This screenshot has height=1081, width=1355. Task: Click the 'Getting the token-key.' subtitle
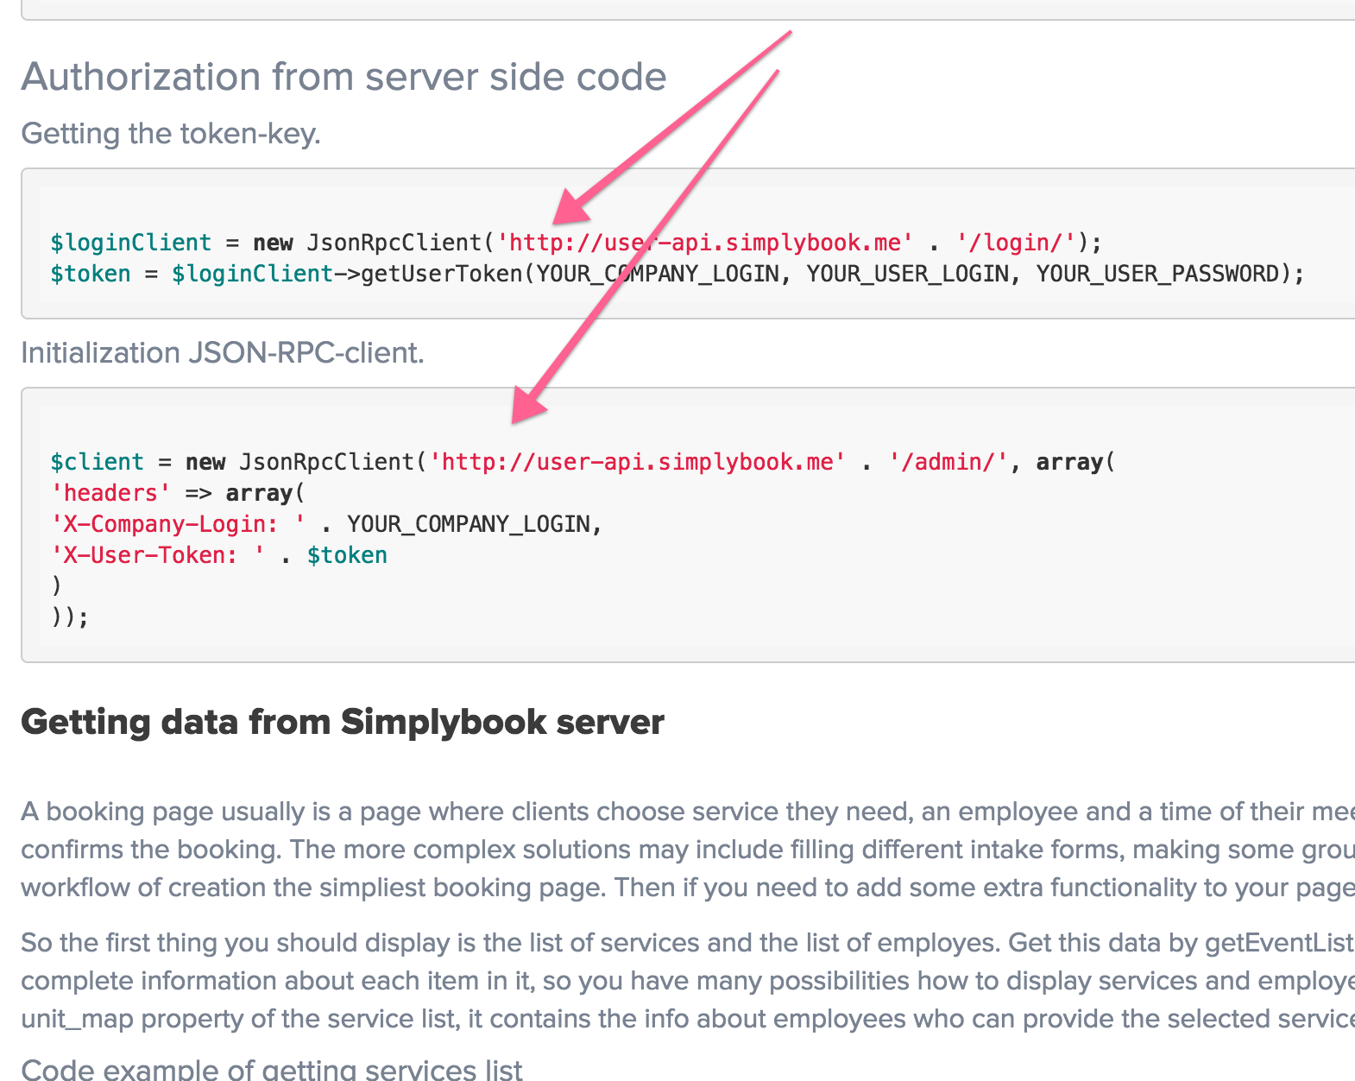[171, 134]
